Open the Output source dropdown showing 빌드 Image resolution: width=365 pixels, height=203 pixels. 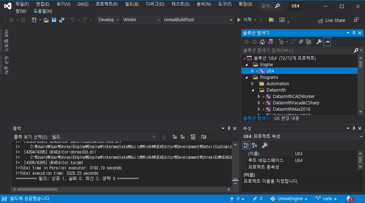pyautogui.click(x=103, y=137)
